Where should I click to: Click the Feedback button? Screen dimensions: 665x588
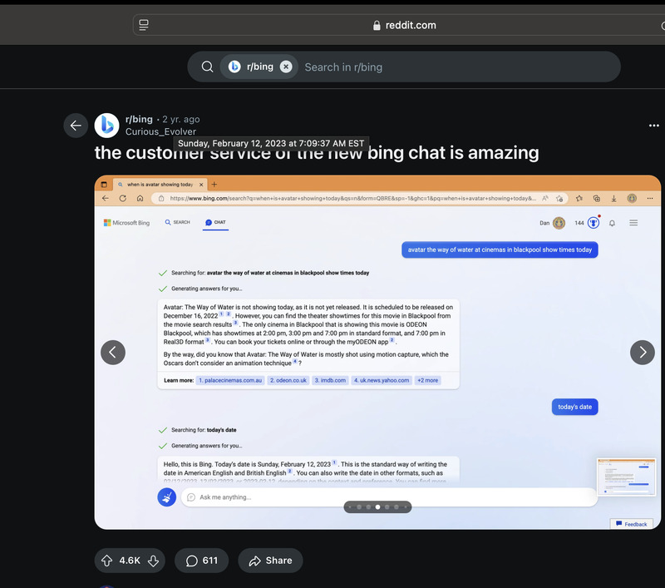point(632,524)
